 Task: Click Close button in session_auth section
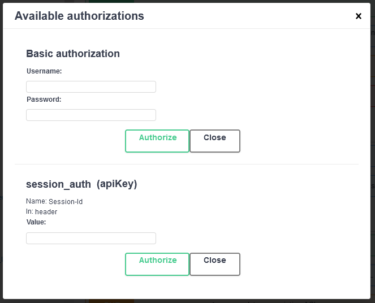(214, 263)
